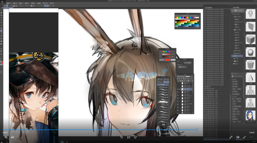Hide the currently selected layer

pyautogui.click(x=178, y=89)
